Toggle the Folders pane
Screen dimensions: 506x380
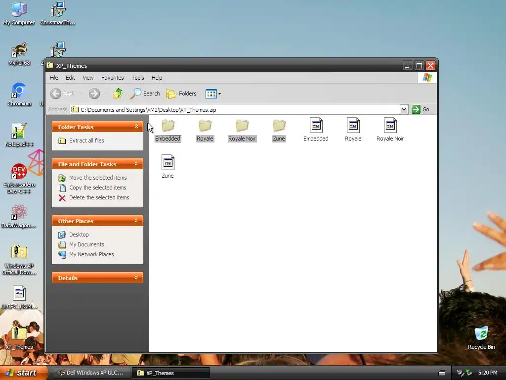[181, 94]
